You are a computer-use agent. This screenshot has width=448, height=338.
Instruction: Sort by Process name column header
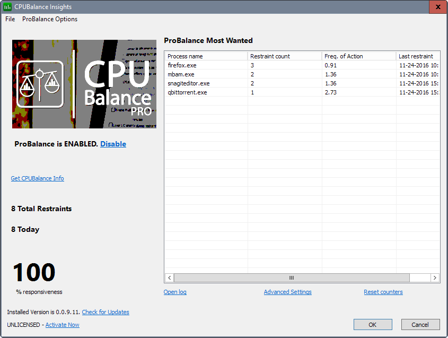206,56
